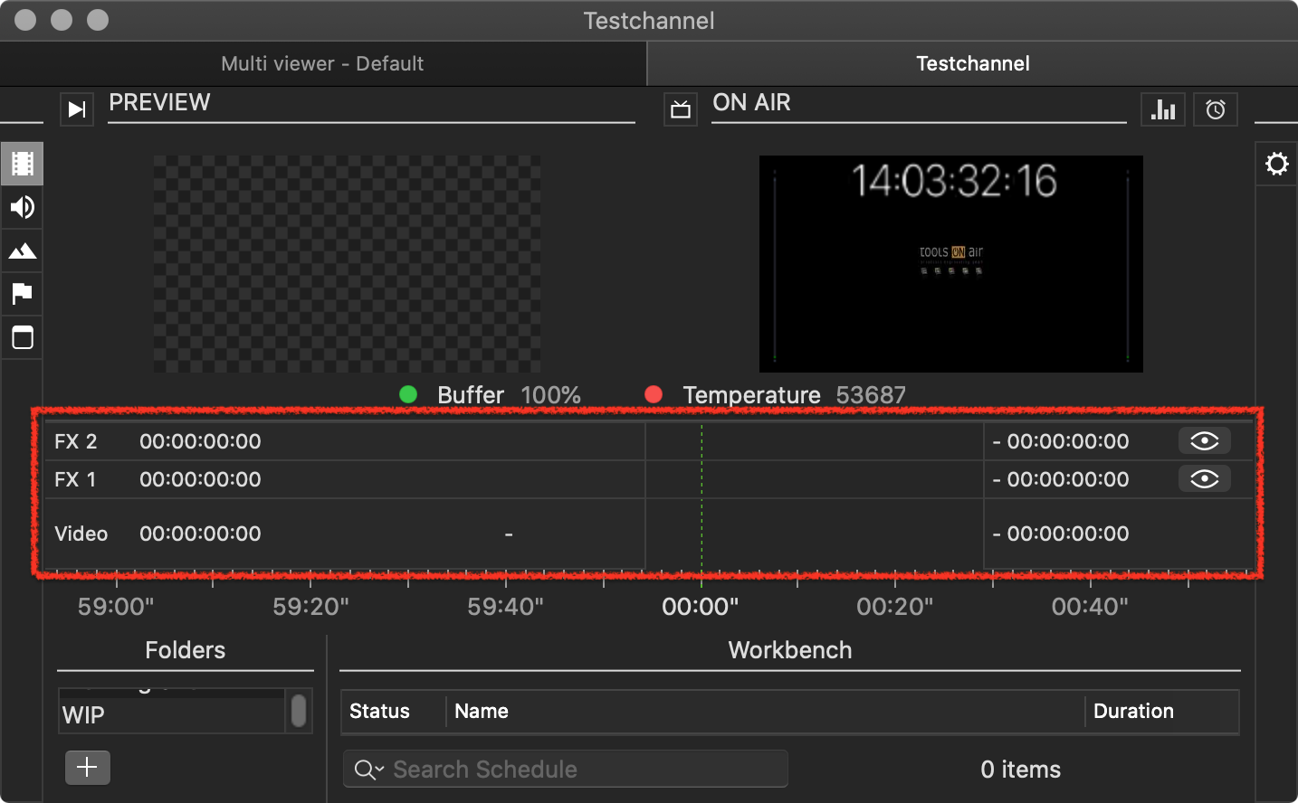Click the skip-to-next icon beside PREVIEW
This screenshot has height=803, width=1298.
[77, 109]
